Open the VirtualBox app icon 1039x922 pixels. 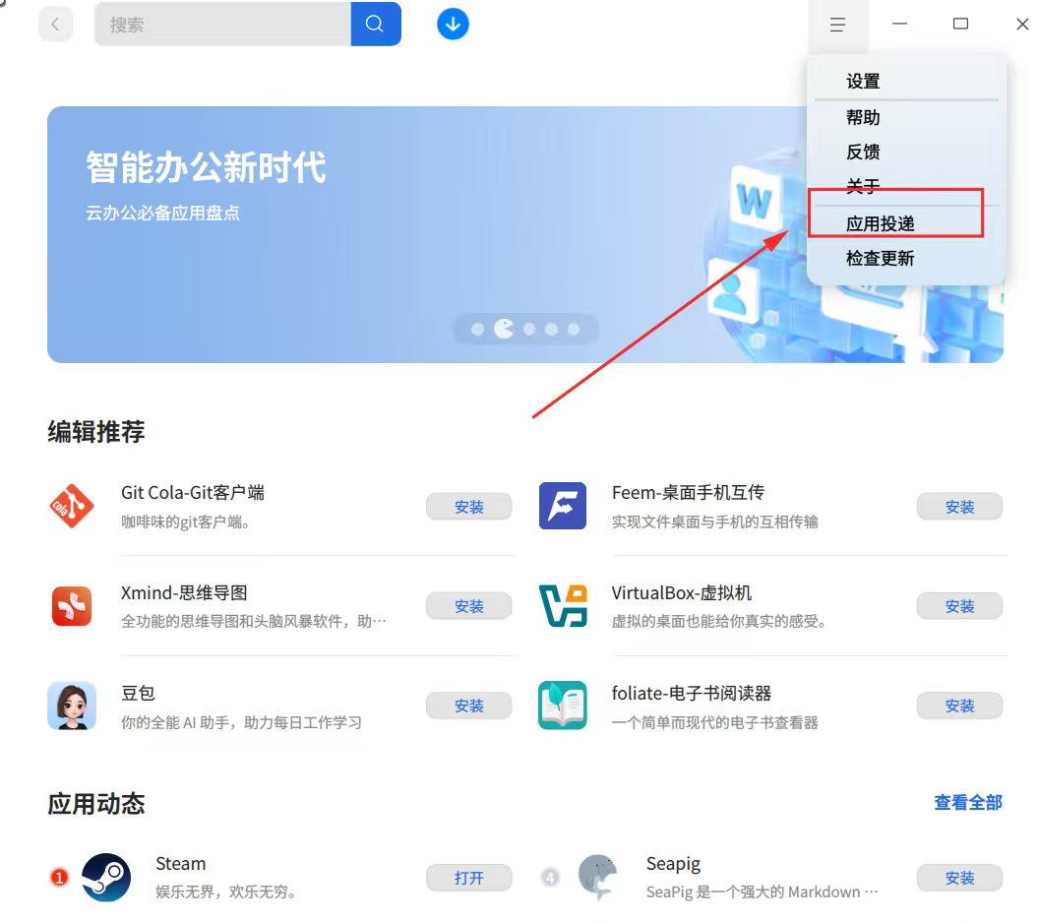[x=563, y=606]
